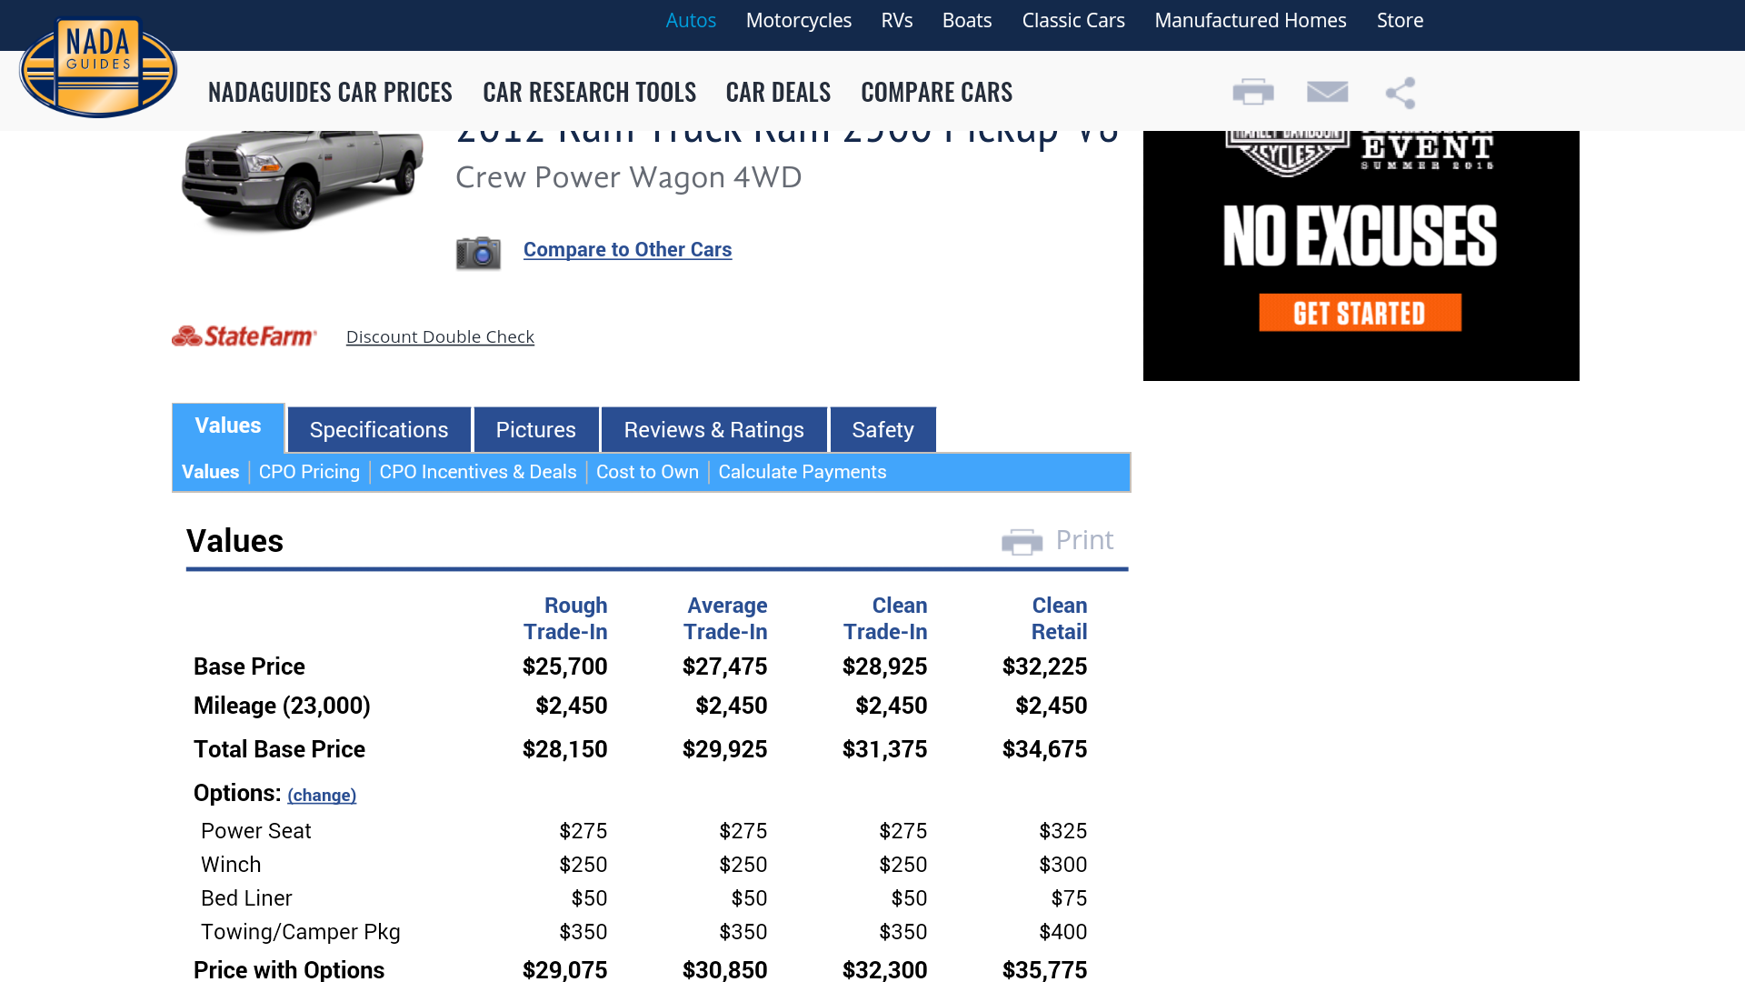Select the Reviews & Ratings tab
Image resolution: width=1745 pixels, height=982 pixels.
pos(713,430)
